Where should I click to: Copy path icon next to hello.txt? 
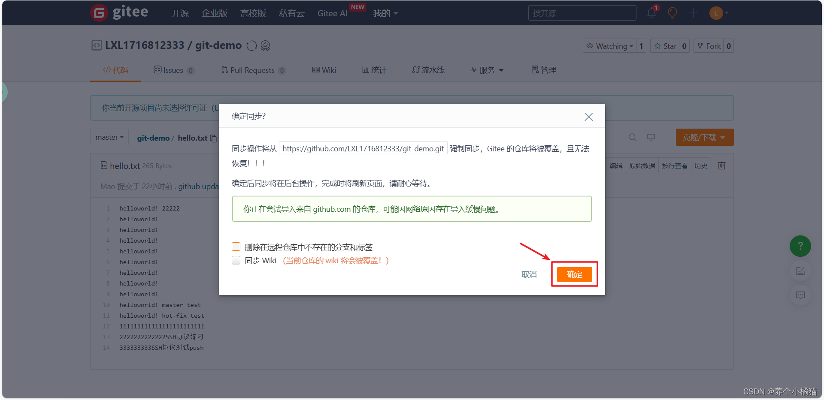(213, 138)
